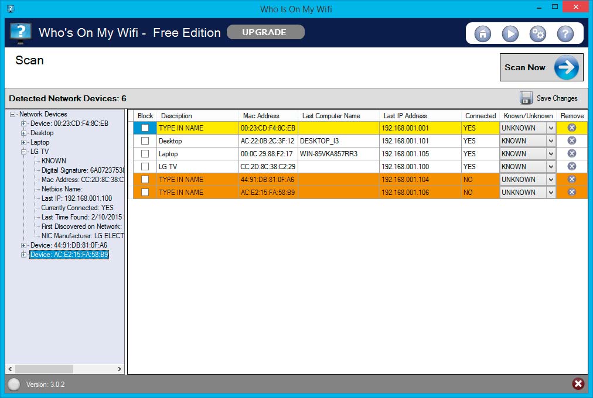593x398 pixels.
Task: Remove device 44:91:DB:81:0F:A6
Action: pos(572,179)
